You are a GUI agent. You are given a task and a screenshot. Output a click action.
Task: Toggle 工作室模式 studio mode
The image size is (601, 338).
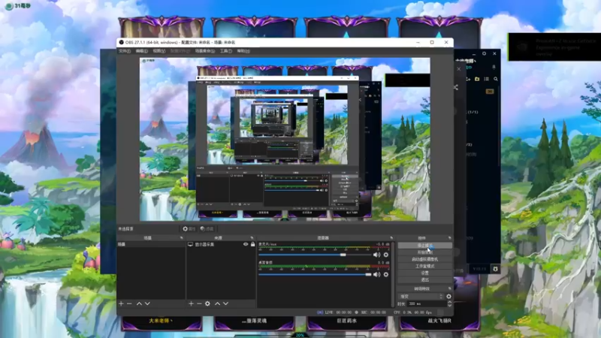(x=424, y=266)
